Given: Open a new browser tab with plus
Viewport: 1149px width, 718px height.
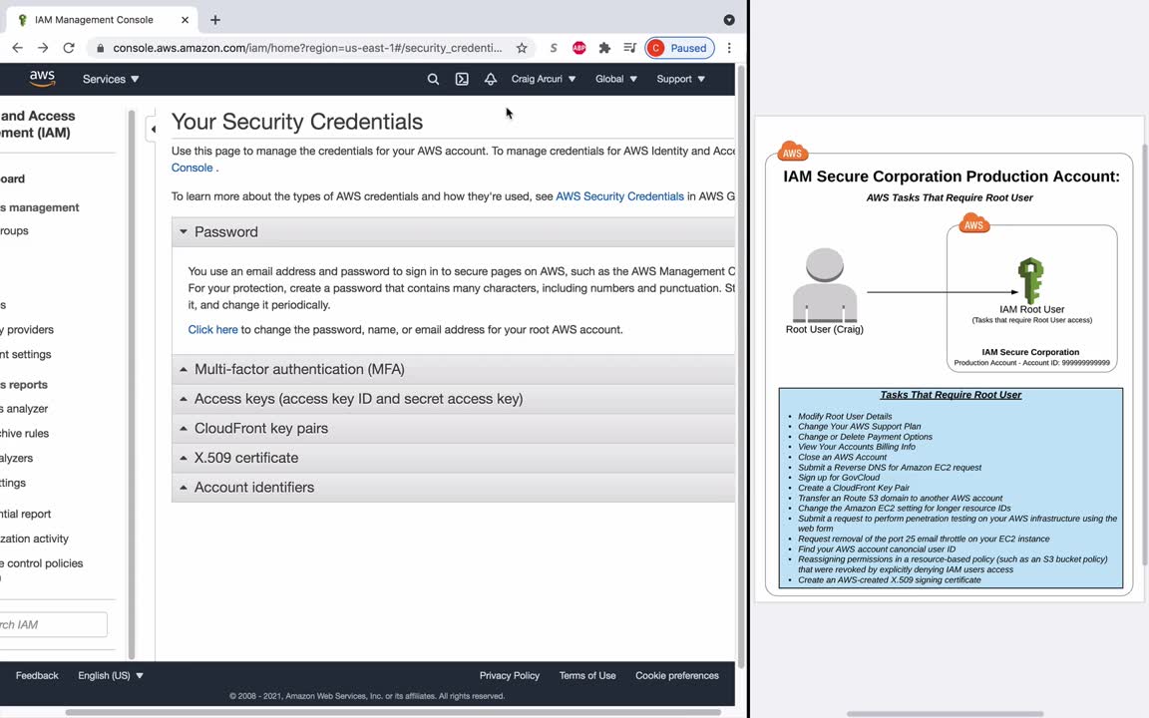Looking at the screenshot, I should [214, 20].
